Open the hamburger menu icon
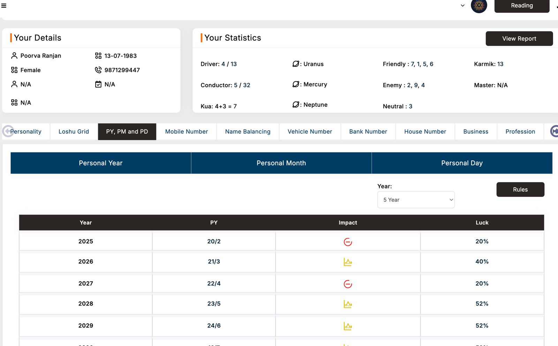This screenshot has height=346, width=558. pyautogui.click(x=4, y=6)
